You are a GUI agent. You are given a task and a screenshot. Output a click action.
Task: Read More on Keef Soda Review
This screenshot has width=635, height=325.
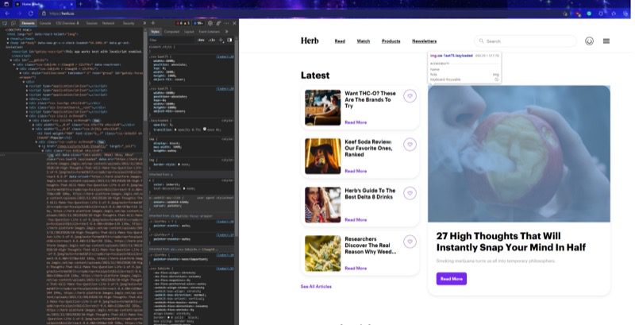click(x=356, y=171)
